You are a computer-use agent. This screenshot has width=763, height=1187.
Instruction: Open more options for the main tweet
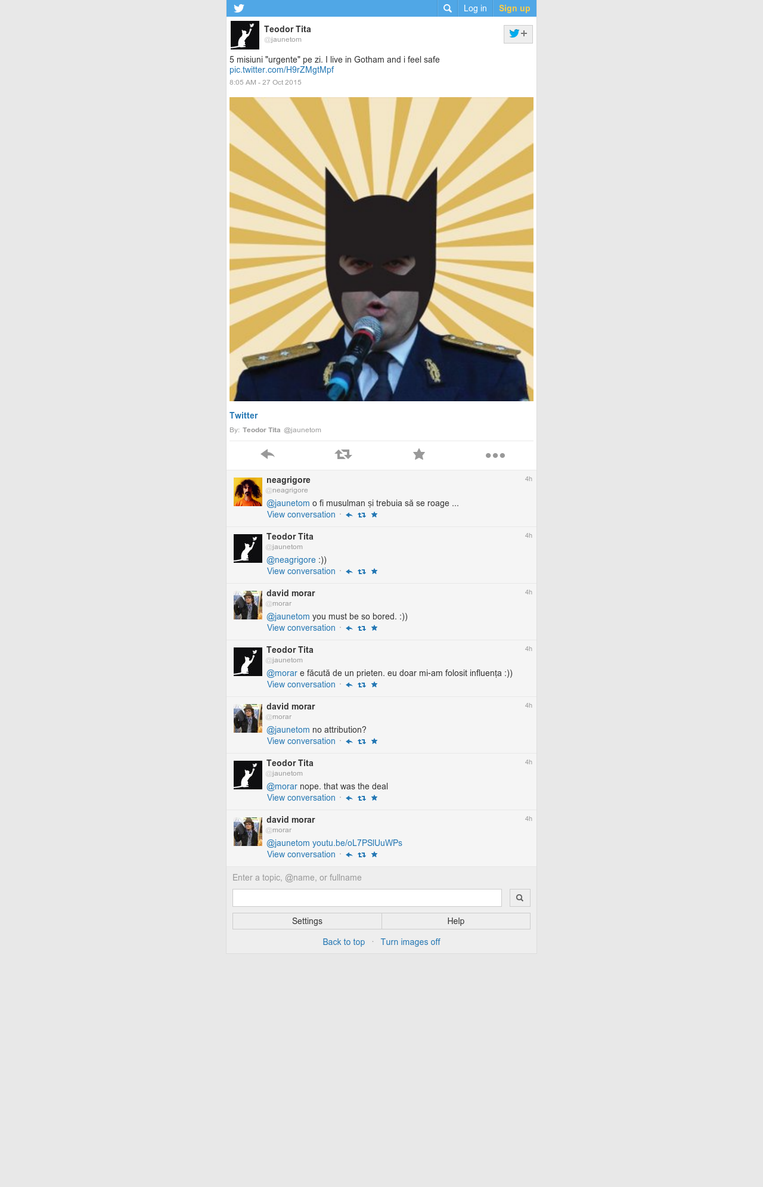[x=495, y=455]
